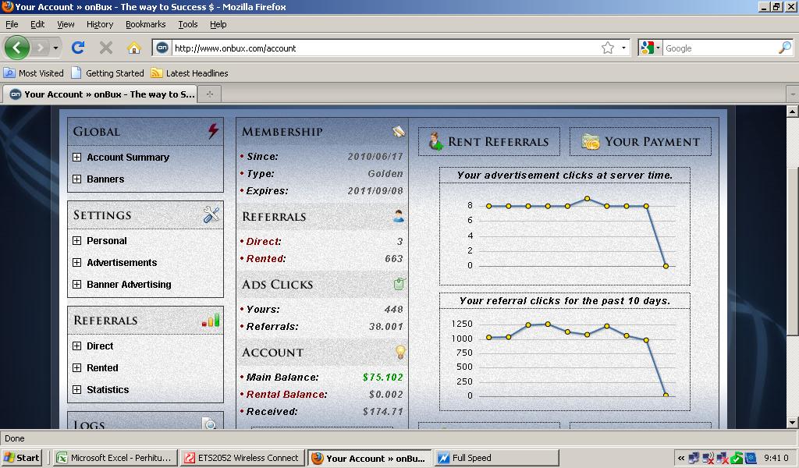
Task: Open the address bar URL dropdown arrow
Action: [x=623, y=48]
